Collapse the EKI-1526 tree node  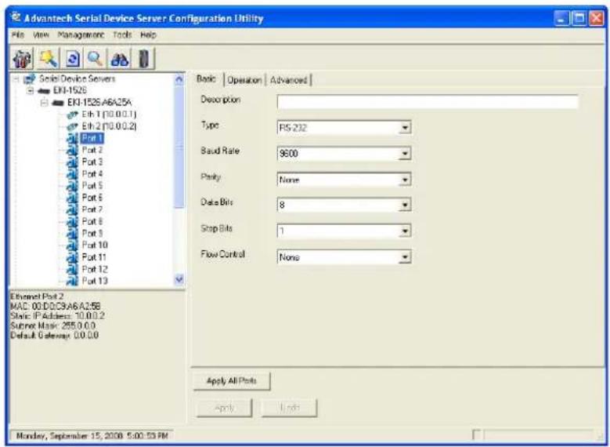point(30,91)
